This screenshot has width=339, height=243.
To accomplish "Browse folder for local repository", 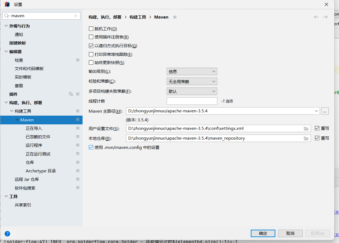I will [x=306, y=138].
